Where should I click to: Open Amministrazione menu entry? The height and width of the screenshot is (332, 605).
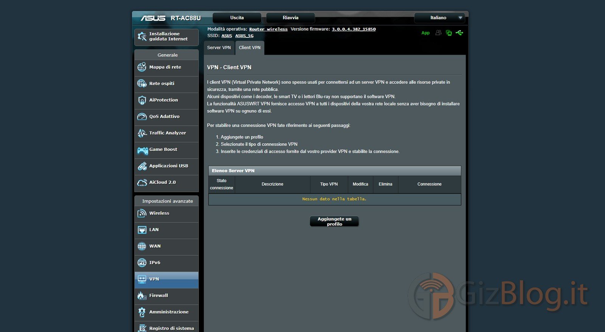point(166,312)
